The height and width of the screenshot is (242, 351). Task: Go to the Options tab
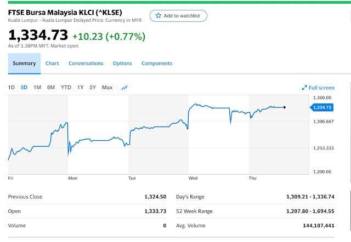tap(122, 64)
